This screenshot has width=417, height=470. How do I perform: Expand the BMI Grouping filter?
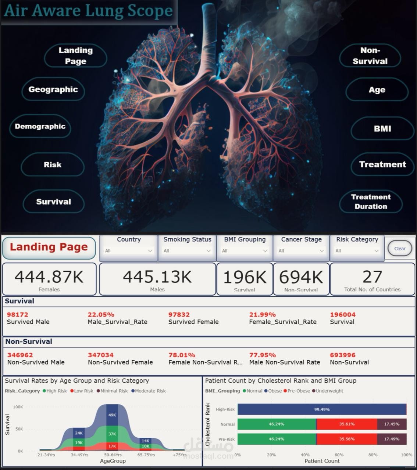click(x=245, y=251)
